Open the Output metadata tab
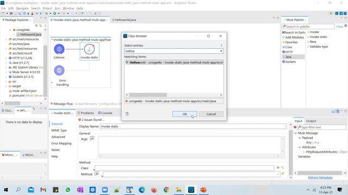 pos(311,121)
